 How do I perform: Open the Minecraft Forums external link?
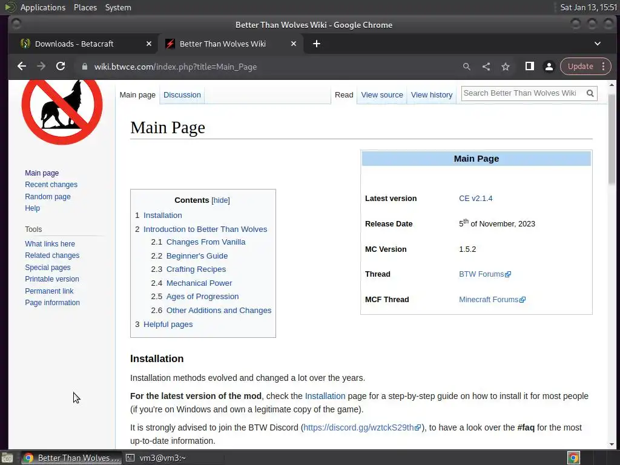click(x=492, y=299)
